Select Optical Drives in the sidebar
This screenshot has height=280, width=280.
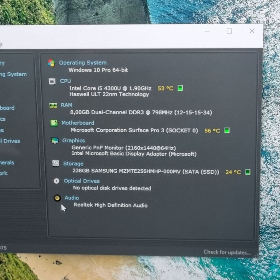[x=10, y=141]
